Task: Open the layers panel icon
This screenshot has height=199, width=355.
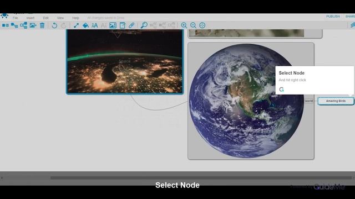Action: coord(353,25)
